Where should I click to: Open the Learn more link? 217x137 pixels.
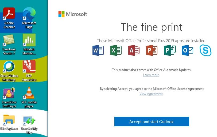pyautogui.click(x=151, y=75)
